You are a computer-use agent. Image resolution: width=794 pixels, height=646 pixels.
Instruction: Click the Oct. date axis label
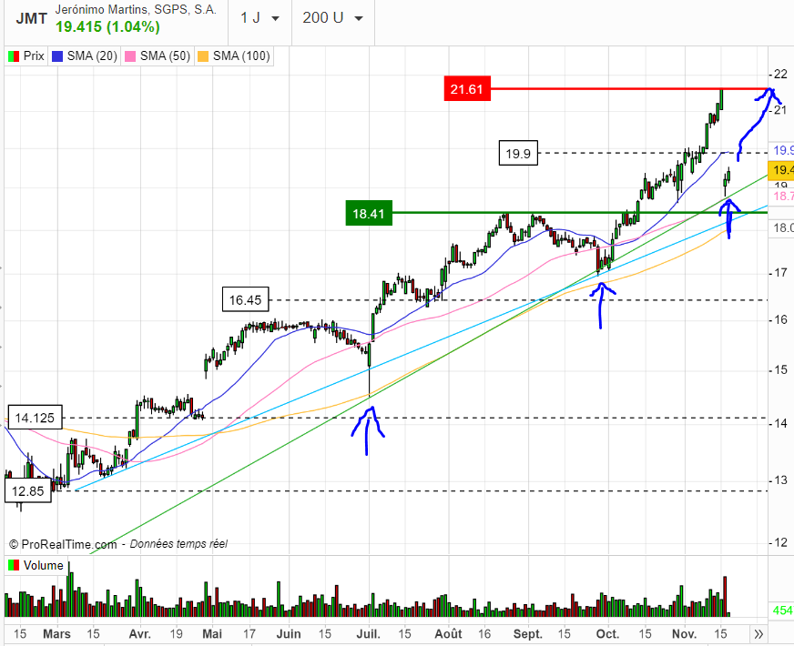pyautogui.click(x=607, y=634)
